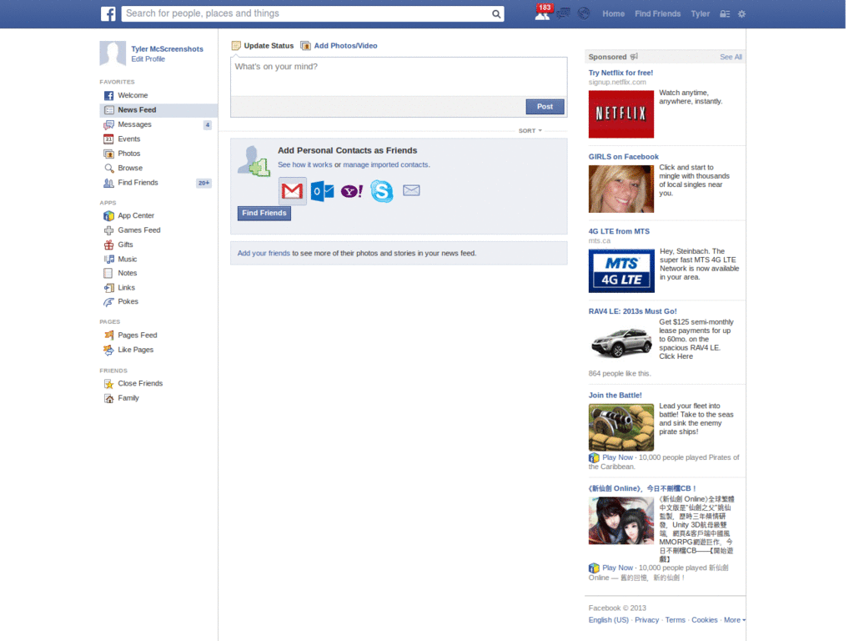Viewport: 854px width, 641px height.
Task: Choose the Outlook contacts icon
Action: (323, 191)
